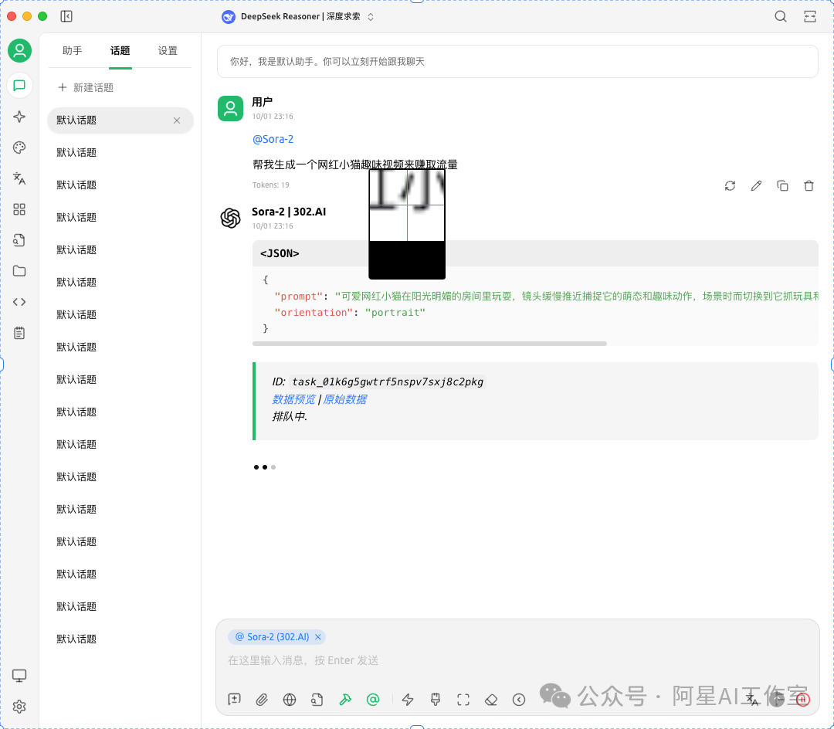Switch to the 设置 tab

[168, 50]
